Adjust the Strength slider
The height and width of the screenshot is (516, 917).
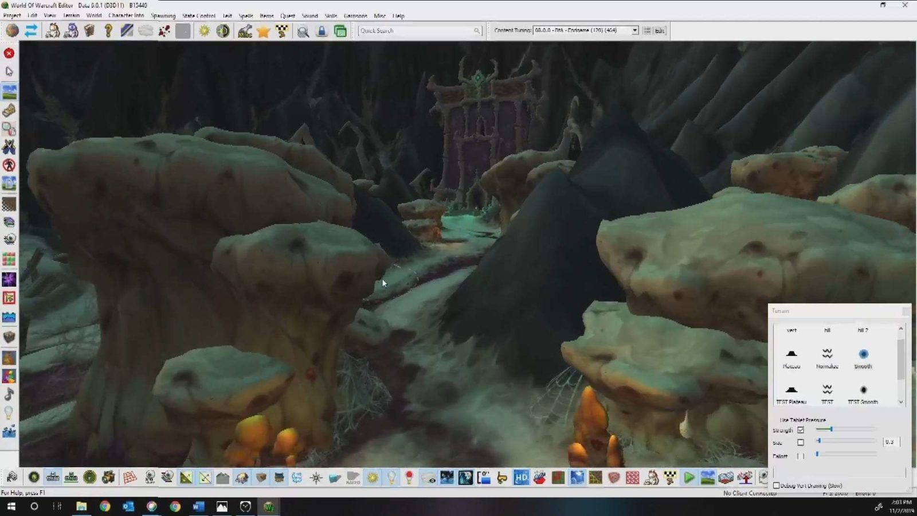click(831, 429)
